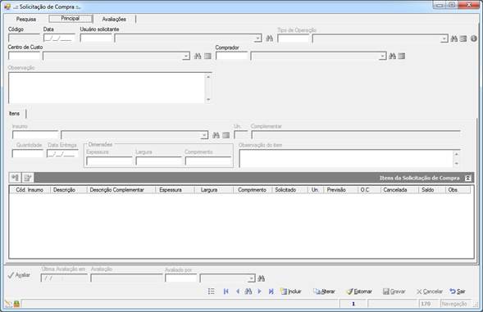Open Tipo de Operação dropdown
The image size is (483, 312).
(444, 38)
